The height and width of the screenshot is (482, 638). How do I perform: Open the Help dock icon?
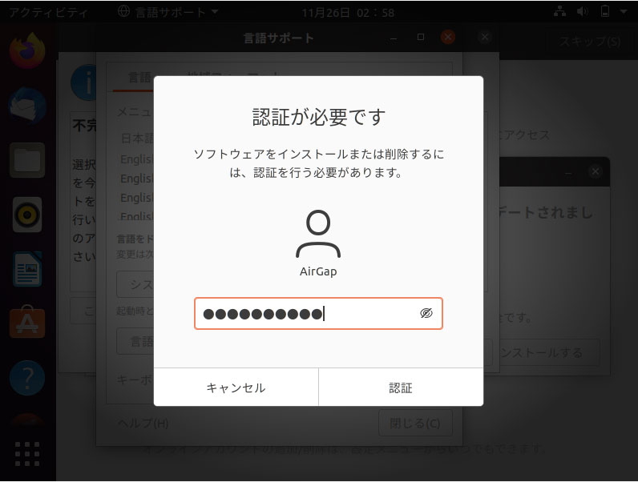click(27, 378)
